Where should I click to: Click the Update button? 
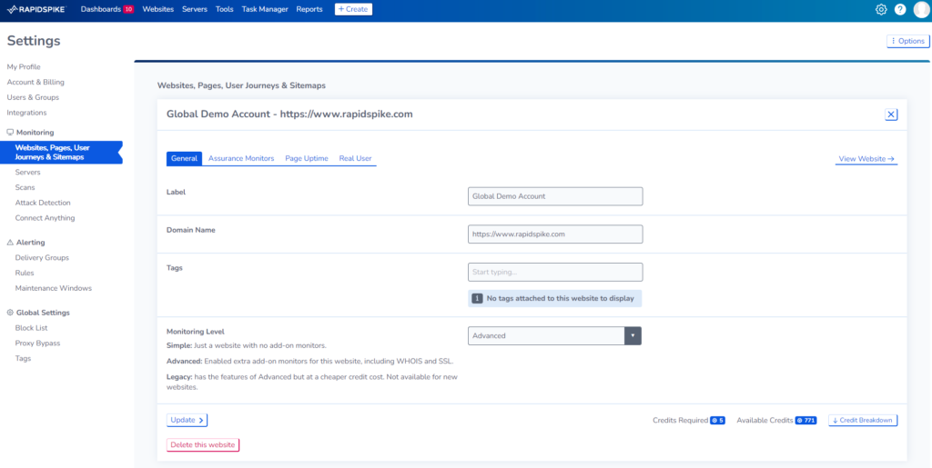point(187,420)
